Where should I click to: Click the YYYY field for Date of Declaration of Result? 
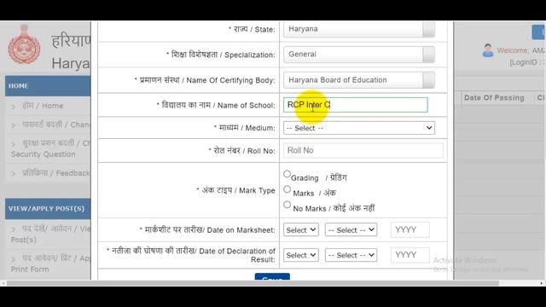tap(410, 255)
